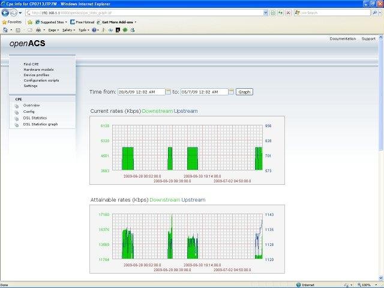The height and width of the screenshot is (288, 384).
Task: Open Configuration scripts page
Action: [x=41, y=80]
